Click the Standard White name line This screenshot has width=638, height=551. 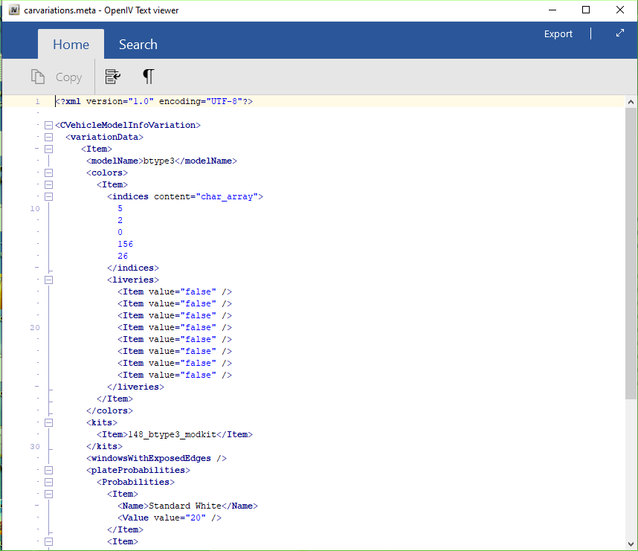pos(187,506)
